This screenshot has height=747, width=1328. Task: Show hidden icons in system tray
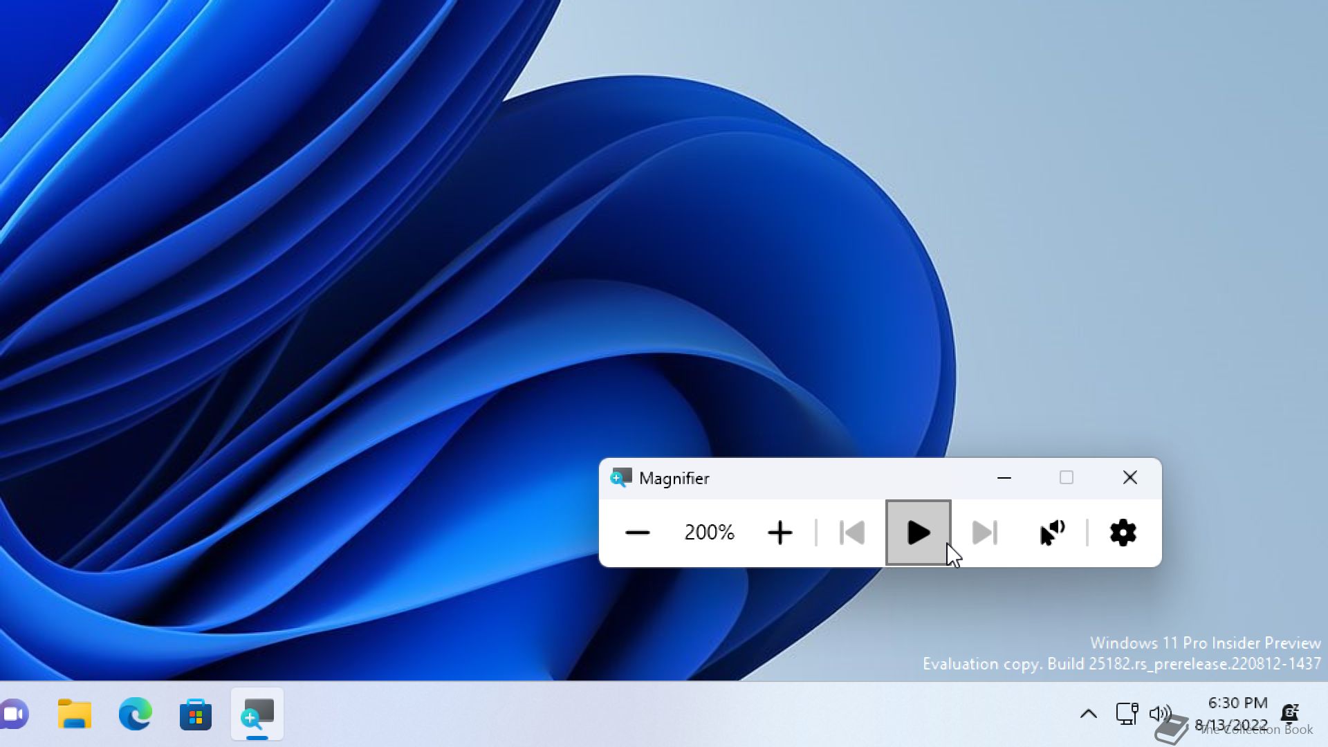point(1089,714)
